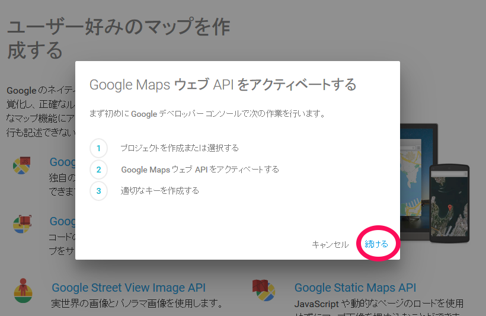Click the Static Maps API book icon
This screenshot has height=316, width=486.
264,291
